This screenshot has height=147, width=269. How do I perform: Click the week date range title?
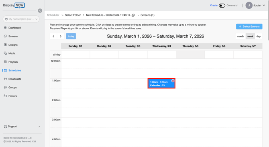coord(155,36)
